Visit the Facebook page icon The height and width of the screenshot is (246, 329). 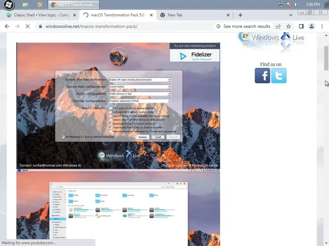tap(262, 76)
